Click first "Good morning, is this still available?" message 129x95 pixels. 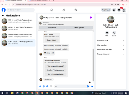tap(56, 45)
